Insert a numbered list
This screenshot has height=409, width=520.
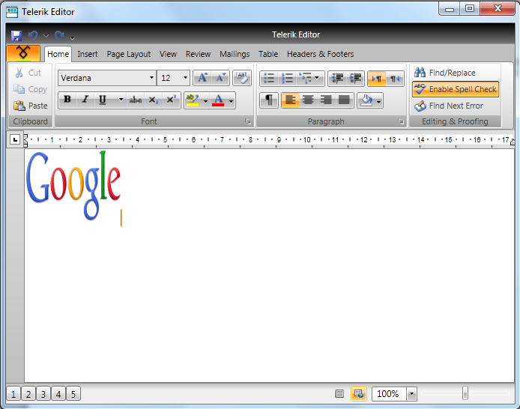pos(287,79)
